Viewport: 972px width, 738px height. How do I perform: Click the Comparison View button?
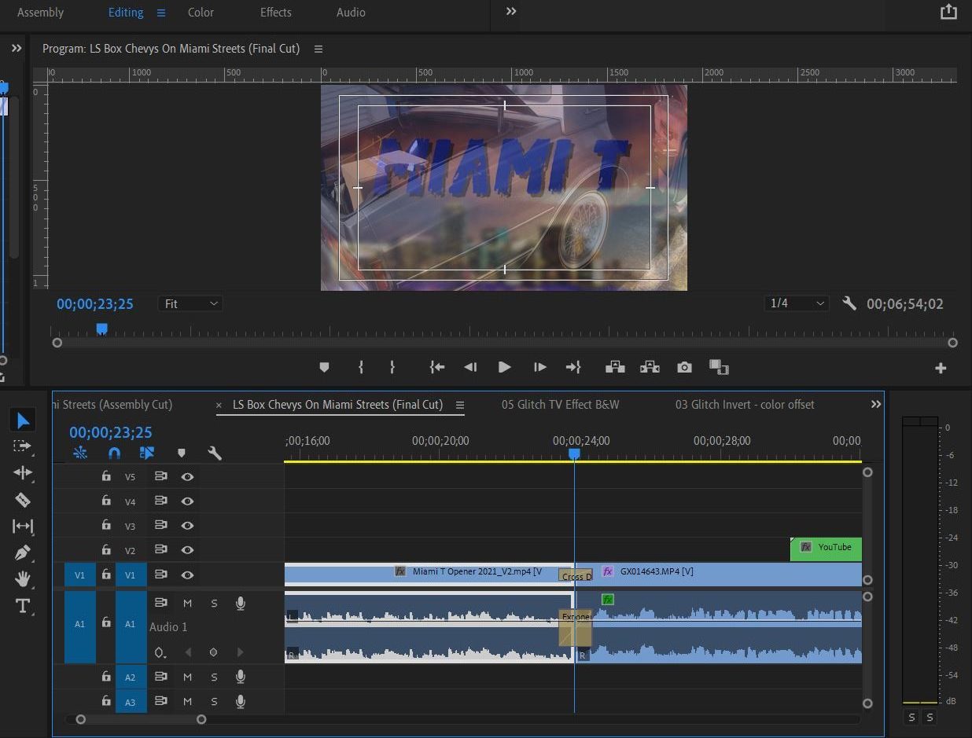click(x=719, y=367)
